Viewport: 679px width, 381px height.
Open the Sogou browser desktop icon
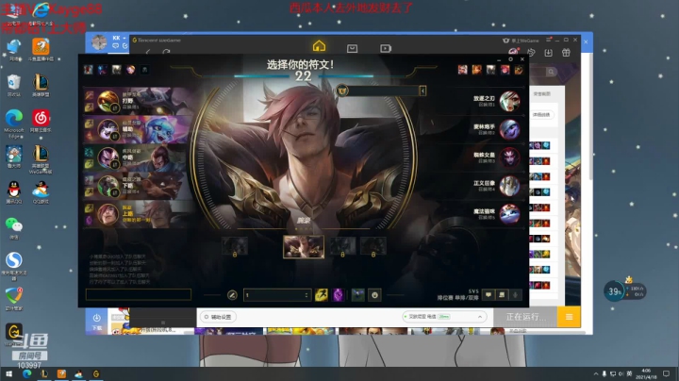click(14, 266)
